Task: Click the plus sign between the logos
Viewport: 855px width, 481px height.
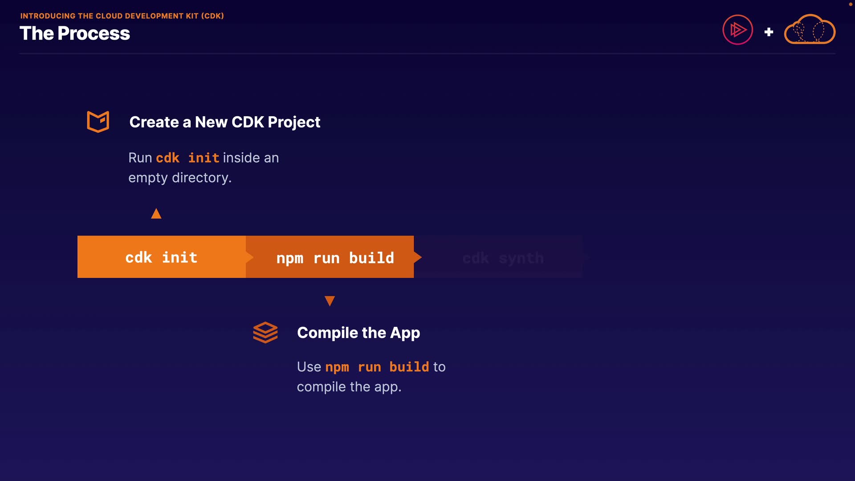Action: (x=769, y=32)
